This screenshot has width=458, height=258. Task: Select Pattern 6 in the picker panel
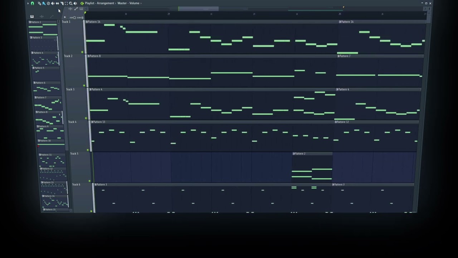tap(47, 89)
